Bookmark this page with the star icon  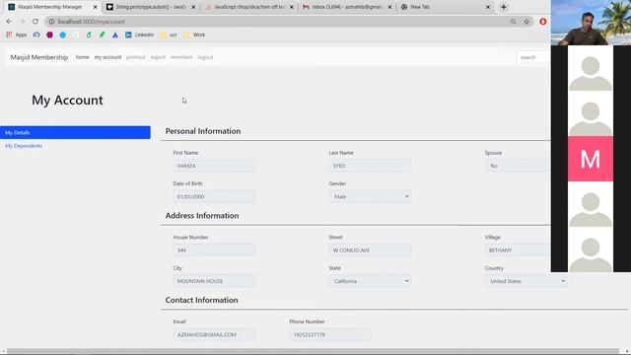point(526,22)
